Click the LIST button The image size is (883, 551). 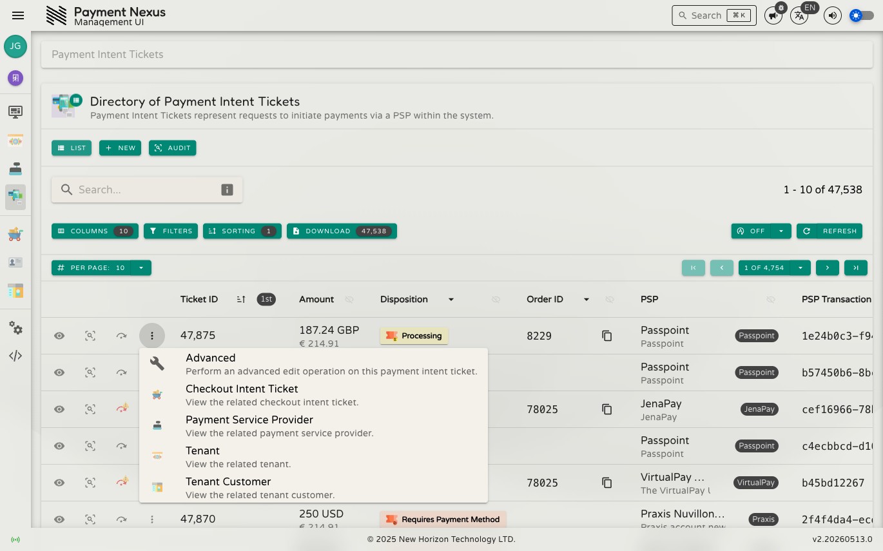point(72,148)
